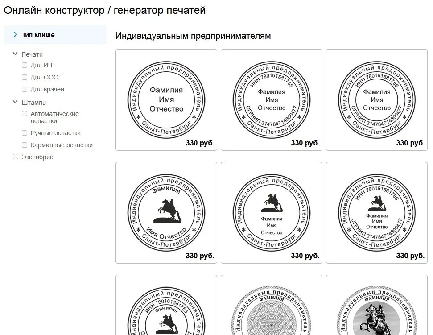Click the Штампы category label
433x335 pixels.
(x=34, y=103)
